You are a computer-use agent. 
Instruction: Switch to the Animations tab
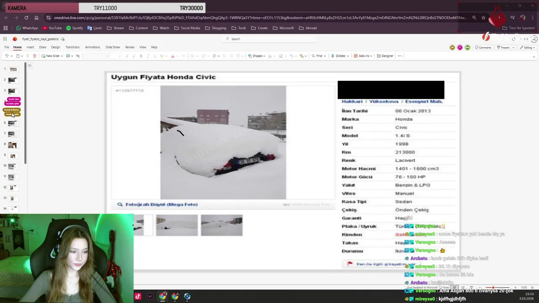point(93,47)
